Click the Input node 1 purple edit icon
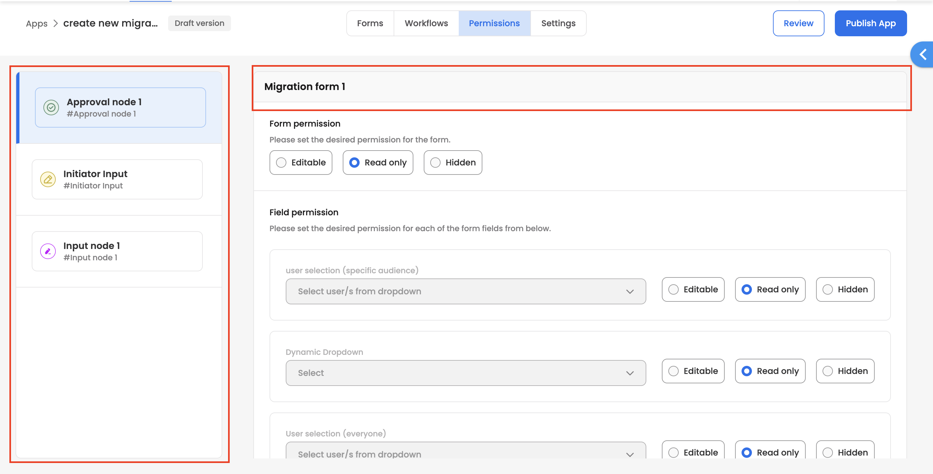 click(48, 251)
